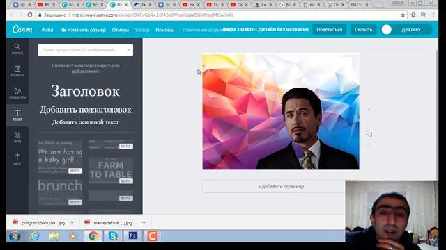Select the portrait image on the canvas
The height and width of the screenshot is (250, 446).
[307, 129]
